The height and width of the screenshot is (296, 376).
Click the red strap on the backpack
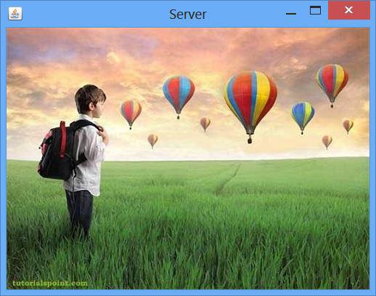click(x=63, y=139)
